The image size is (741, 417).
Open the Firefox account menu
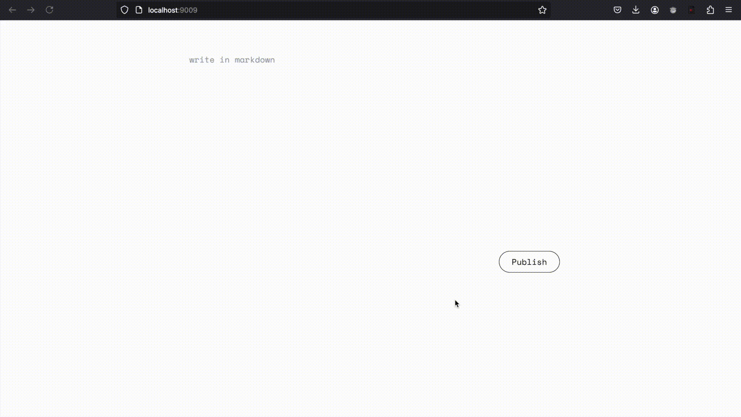(655, 10)
